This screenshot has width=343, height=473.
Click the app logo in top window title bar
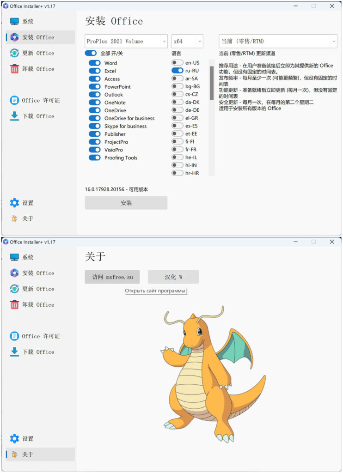coord(6,6)
